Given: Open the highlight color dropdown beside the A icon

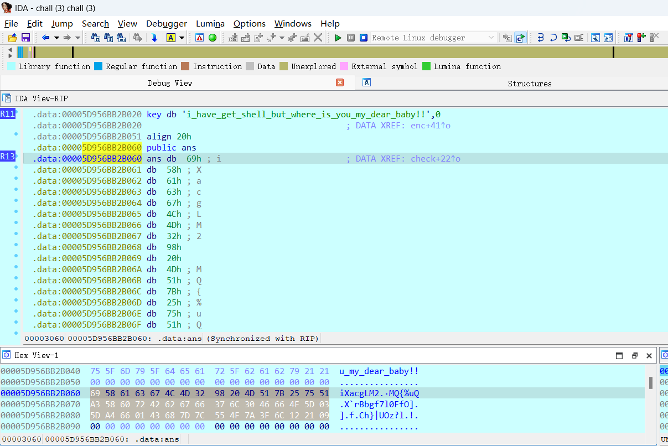Looking at the screenshot, I should click(181, 38).
